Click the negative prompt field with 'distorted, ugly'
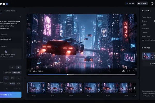The height and width of the screenshot is (103, 155). [10, 39]
